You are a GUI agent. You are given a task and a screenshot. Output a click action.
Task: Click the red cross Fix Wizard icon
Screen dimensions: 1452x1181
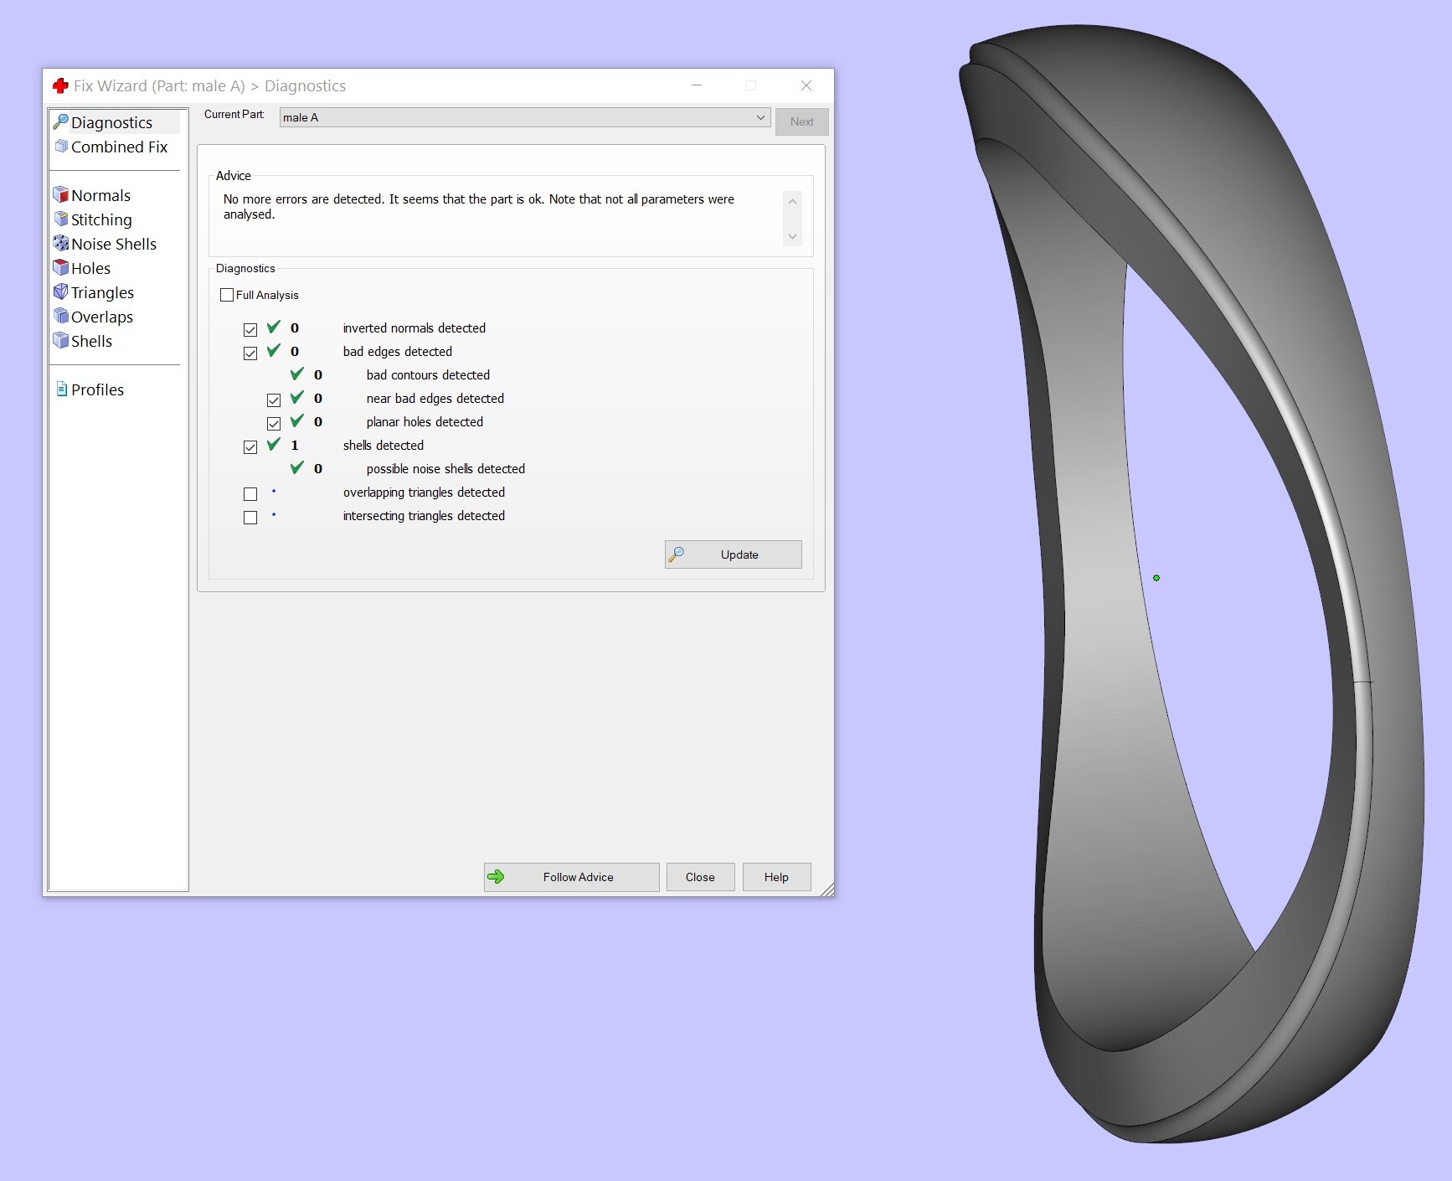(60, 85)
